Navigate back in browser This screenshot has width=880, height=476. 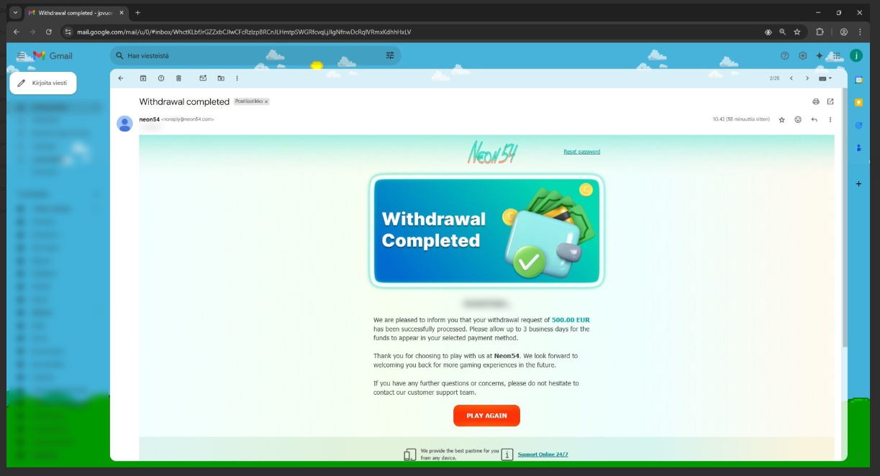pyautogui.click(x=16, y=32)
